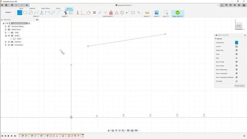247x139 pixels.
Task: Select the Circle sketch tool
Action: click(31, 13)
